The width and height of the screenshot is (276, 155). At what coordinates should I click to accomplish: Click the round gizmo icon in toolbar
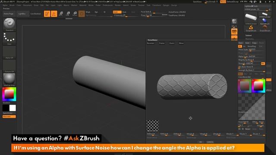click(x=82, y=14)
